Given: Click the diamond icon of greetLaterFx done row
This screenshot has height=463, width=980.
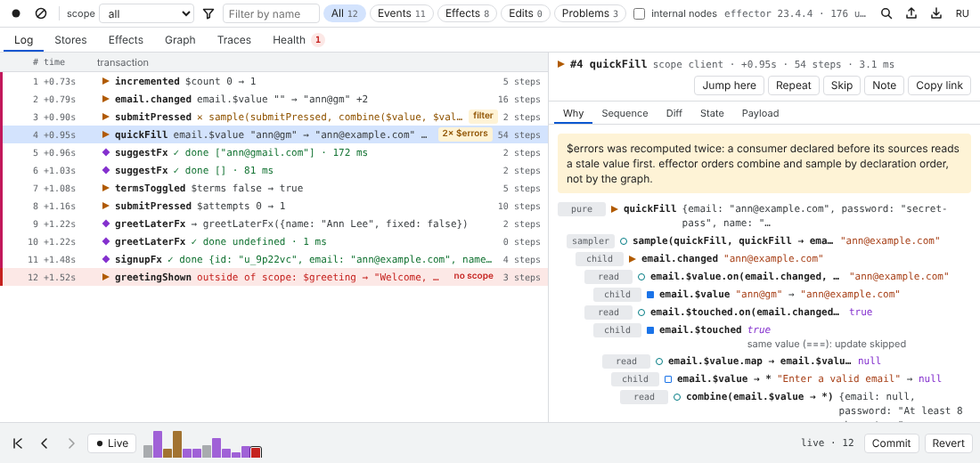Looking at the screenshot, I should tap(106, 241).
